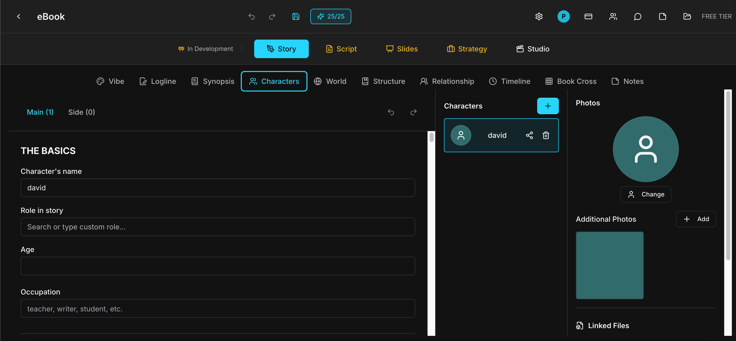Click the Change photo button

pyautogui.click(x=645, y=194)
